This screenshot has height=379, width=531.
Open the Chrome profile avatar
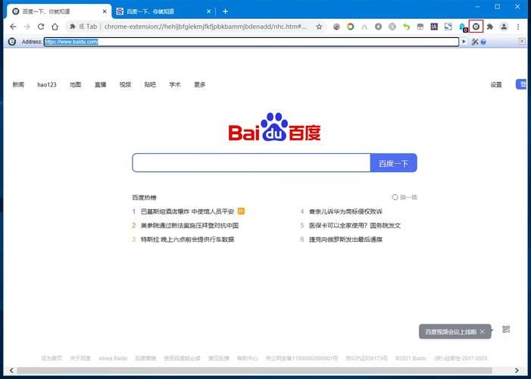click(504, 27)
